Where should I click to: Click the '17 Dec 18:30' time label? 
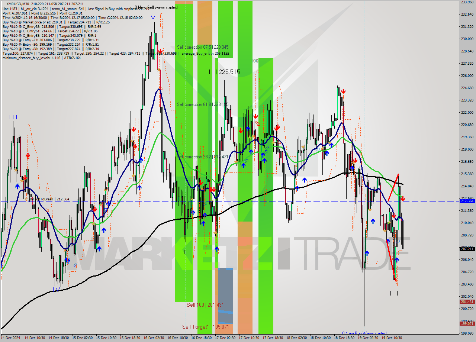click(x=273, y=338)
